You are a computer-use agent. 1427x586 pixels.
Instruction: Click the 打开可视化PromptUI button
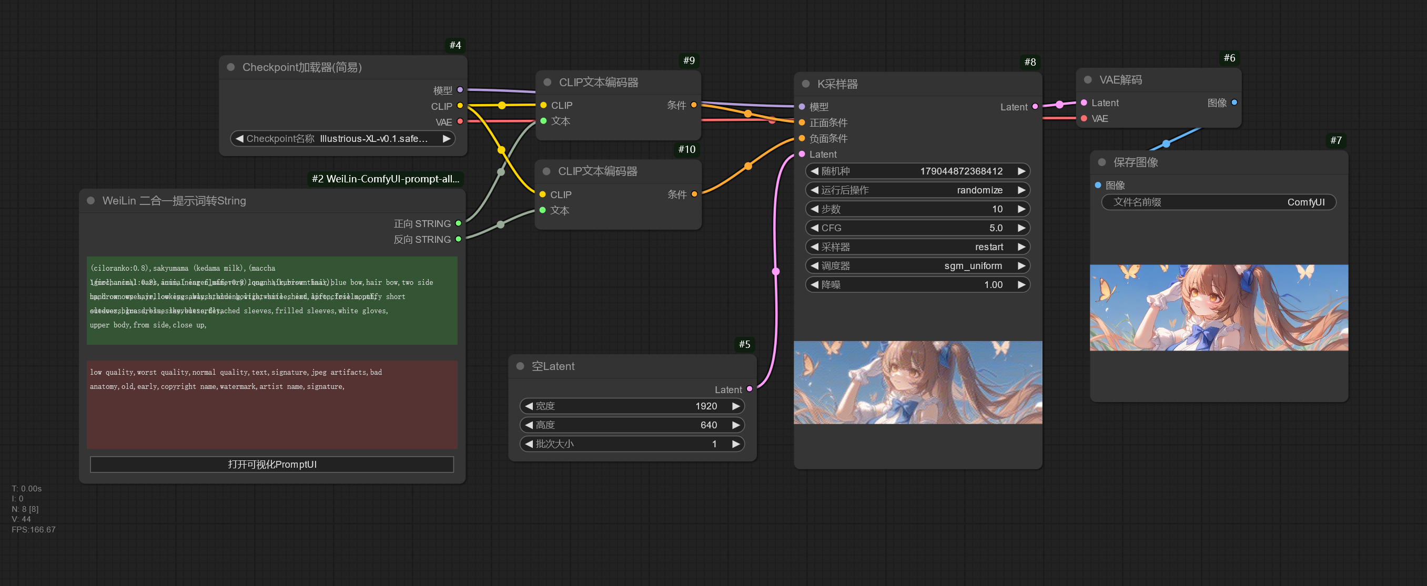tap(271, 464)
